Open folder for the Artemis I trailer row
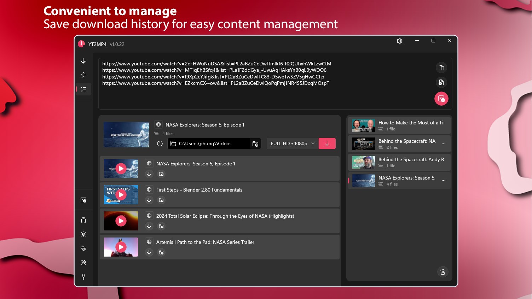This screenshot has width=532, height=299. pyautogui.click(x=161, y=252)
